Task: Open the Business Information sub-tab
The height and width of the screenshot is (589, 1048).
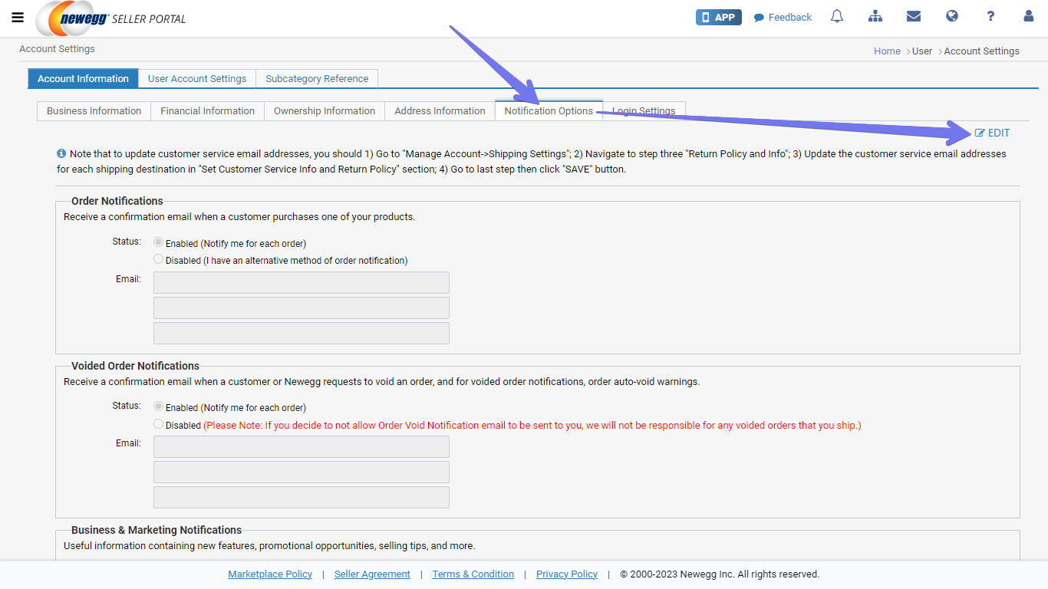Action: click(x=94, y=111)
